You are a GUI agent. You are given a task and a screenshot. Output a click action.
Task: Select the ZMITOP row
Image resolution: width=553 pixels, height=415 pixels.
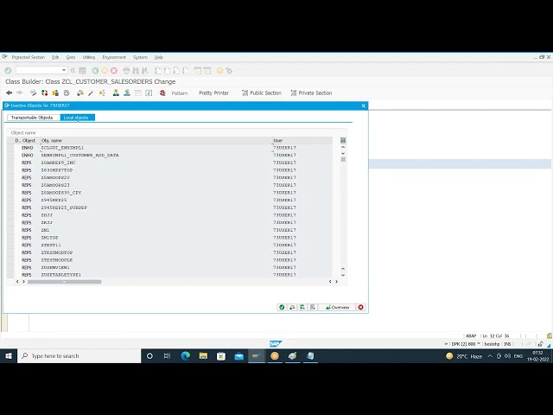coord(169,238)
